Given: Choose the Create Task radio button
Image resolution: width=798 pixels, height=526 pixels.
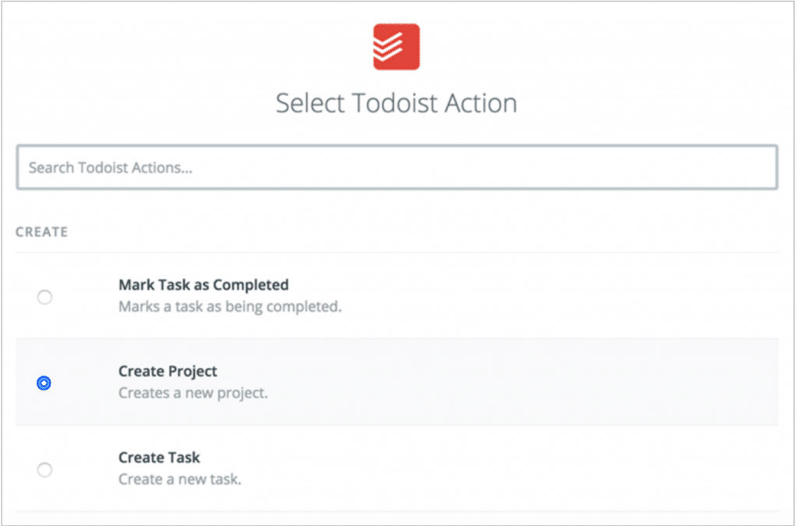Looking at the screenshot, I should pyautogui.click(x=44, y=469).
